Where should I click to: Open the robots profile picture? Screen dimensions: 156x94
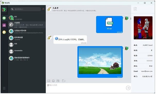coord(143,28)
